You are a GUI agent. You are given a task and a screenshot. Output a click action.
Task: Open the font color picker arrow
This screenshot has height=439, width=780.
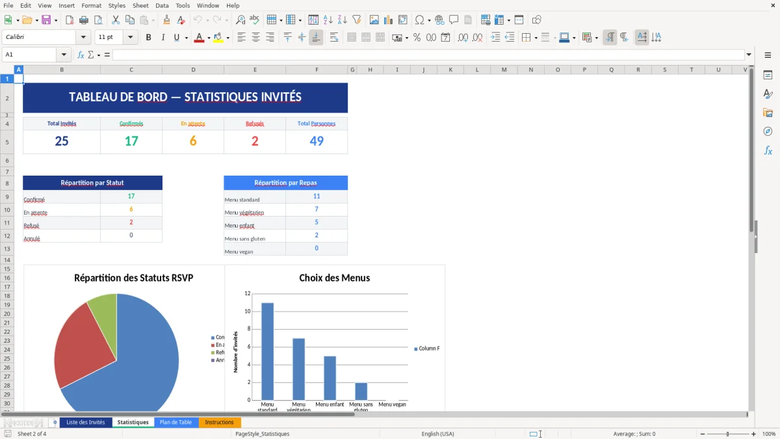208,37
